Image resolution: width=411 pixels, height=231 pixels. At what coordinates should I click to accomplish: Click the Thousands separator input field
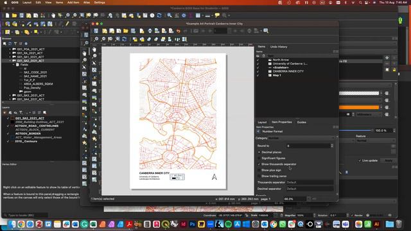pos(310,182)
